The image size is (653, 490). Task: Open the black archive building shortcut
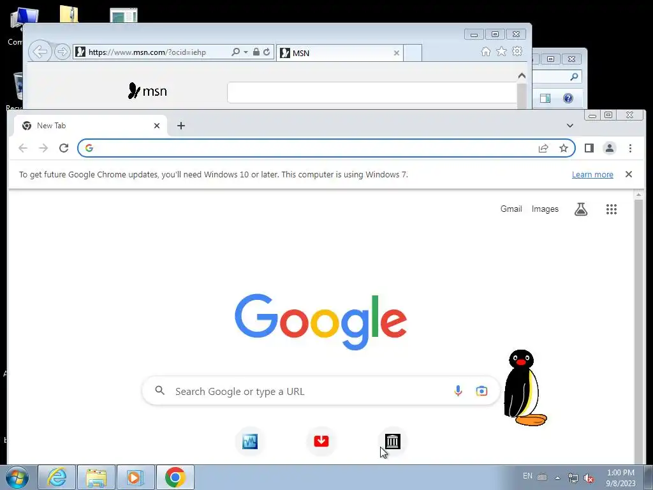[x=392, y=442]
